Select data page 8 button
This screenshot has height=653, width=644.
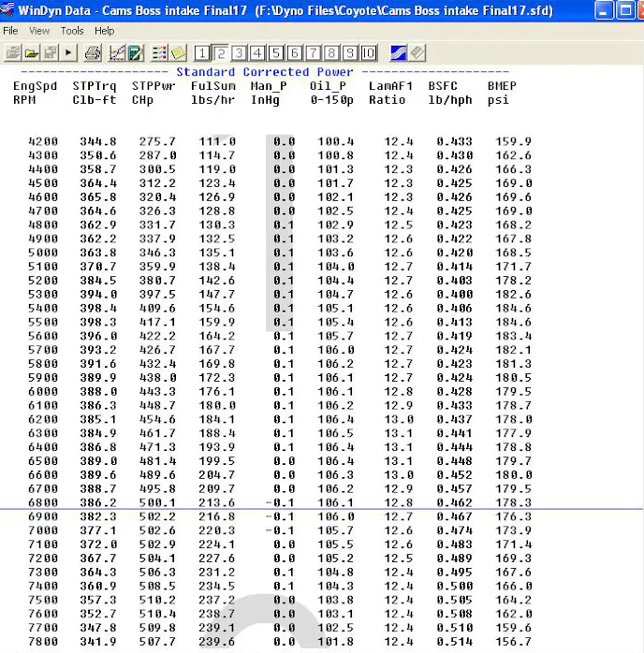pyautogui.click(x=331, y=52)
